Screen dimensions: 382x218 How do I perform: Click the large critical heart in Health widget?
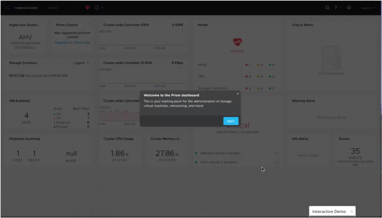click(237, 42)
